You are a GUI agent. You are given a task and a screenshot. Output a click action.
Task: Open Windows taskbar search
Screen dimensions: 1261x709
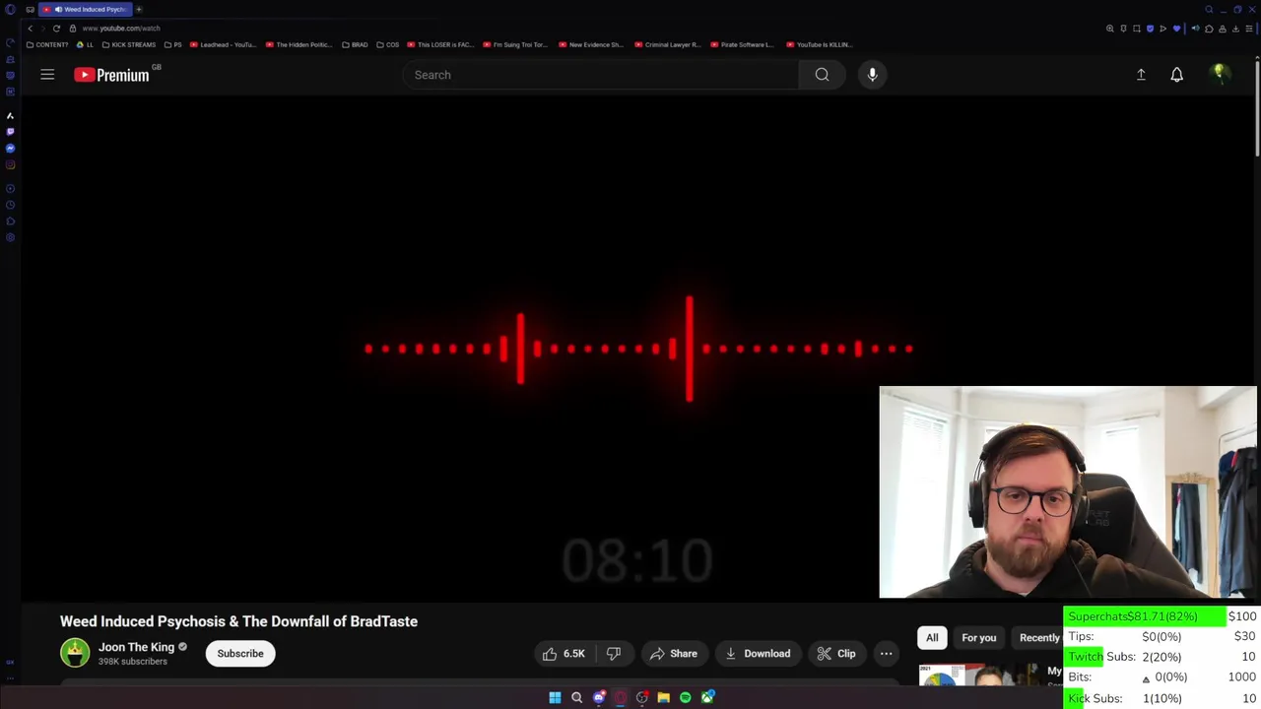pyautogui.click(x=576, y=697)
